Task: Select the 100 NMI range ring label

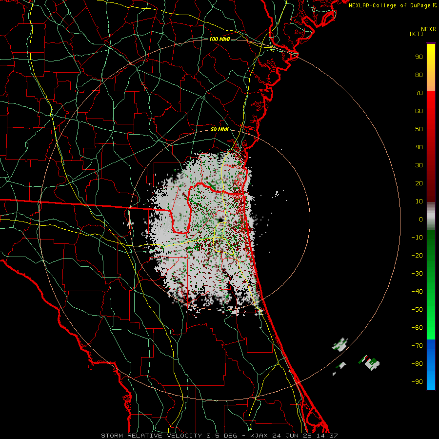Action: (x=219, y=39)
